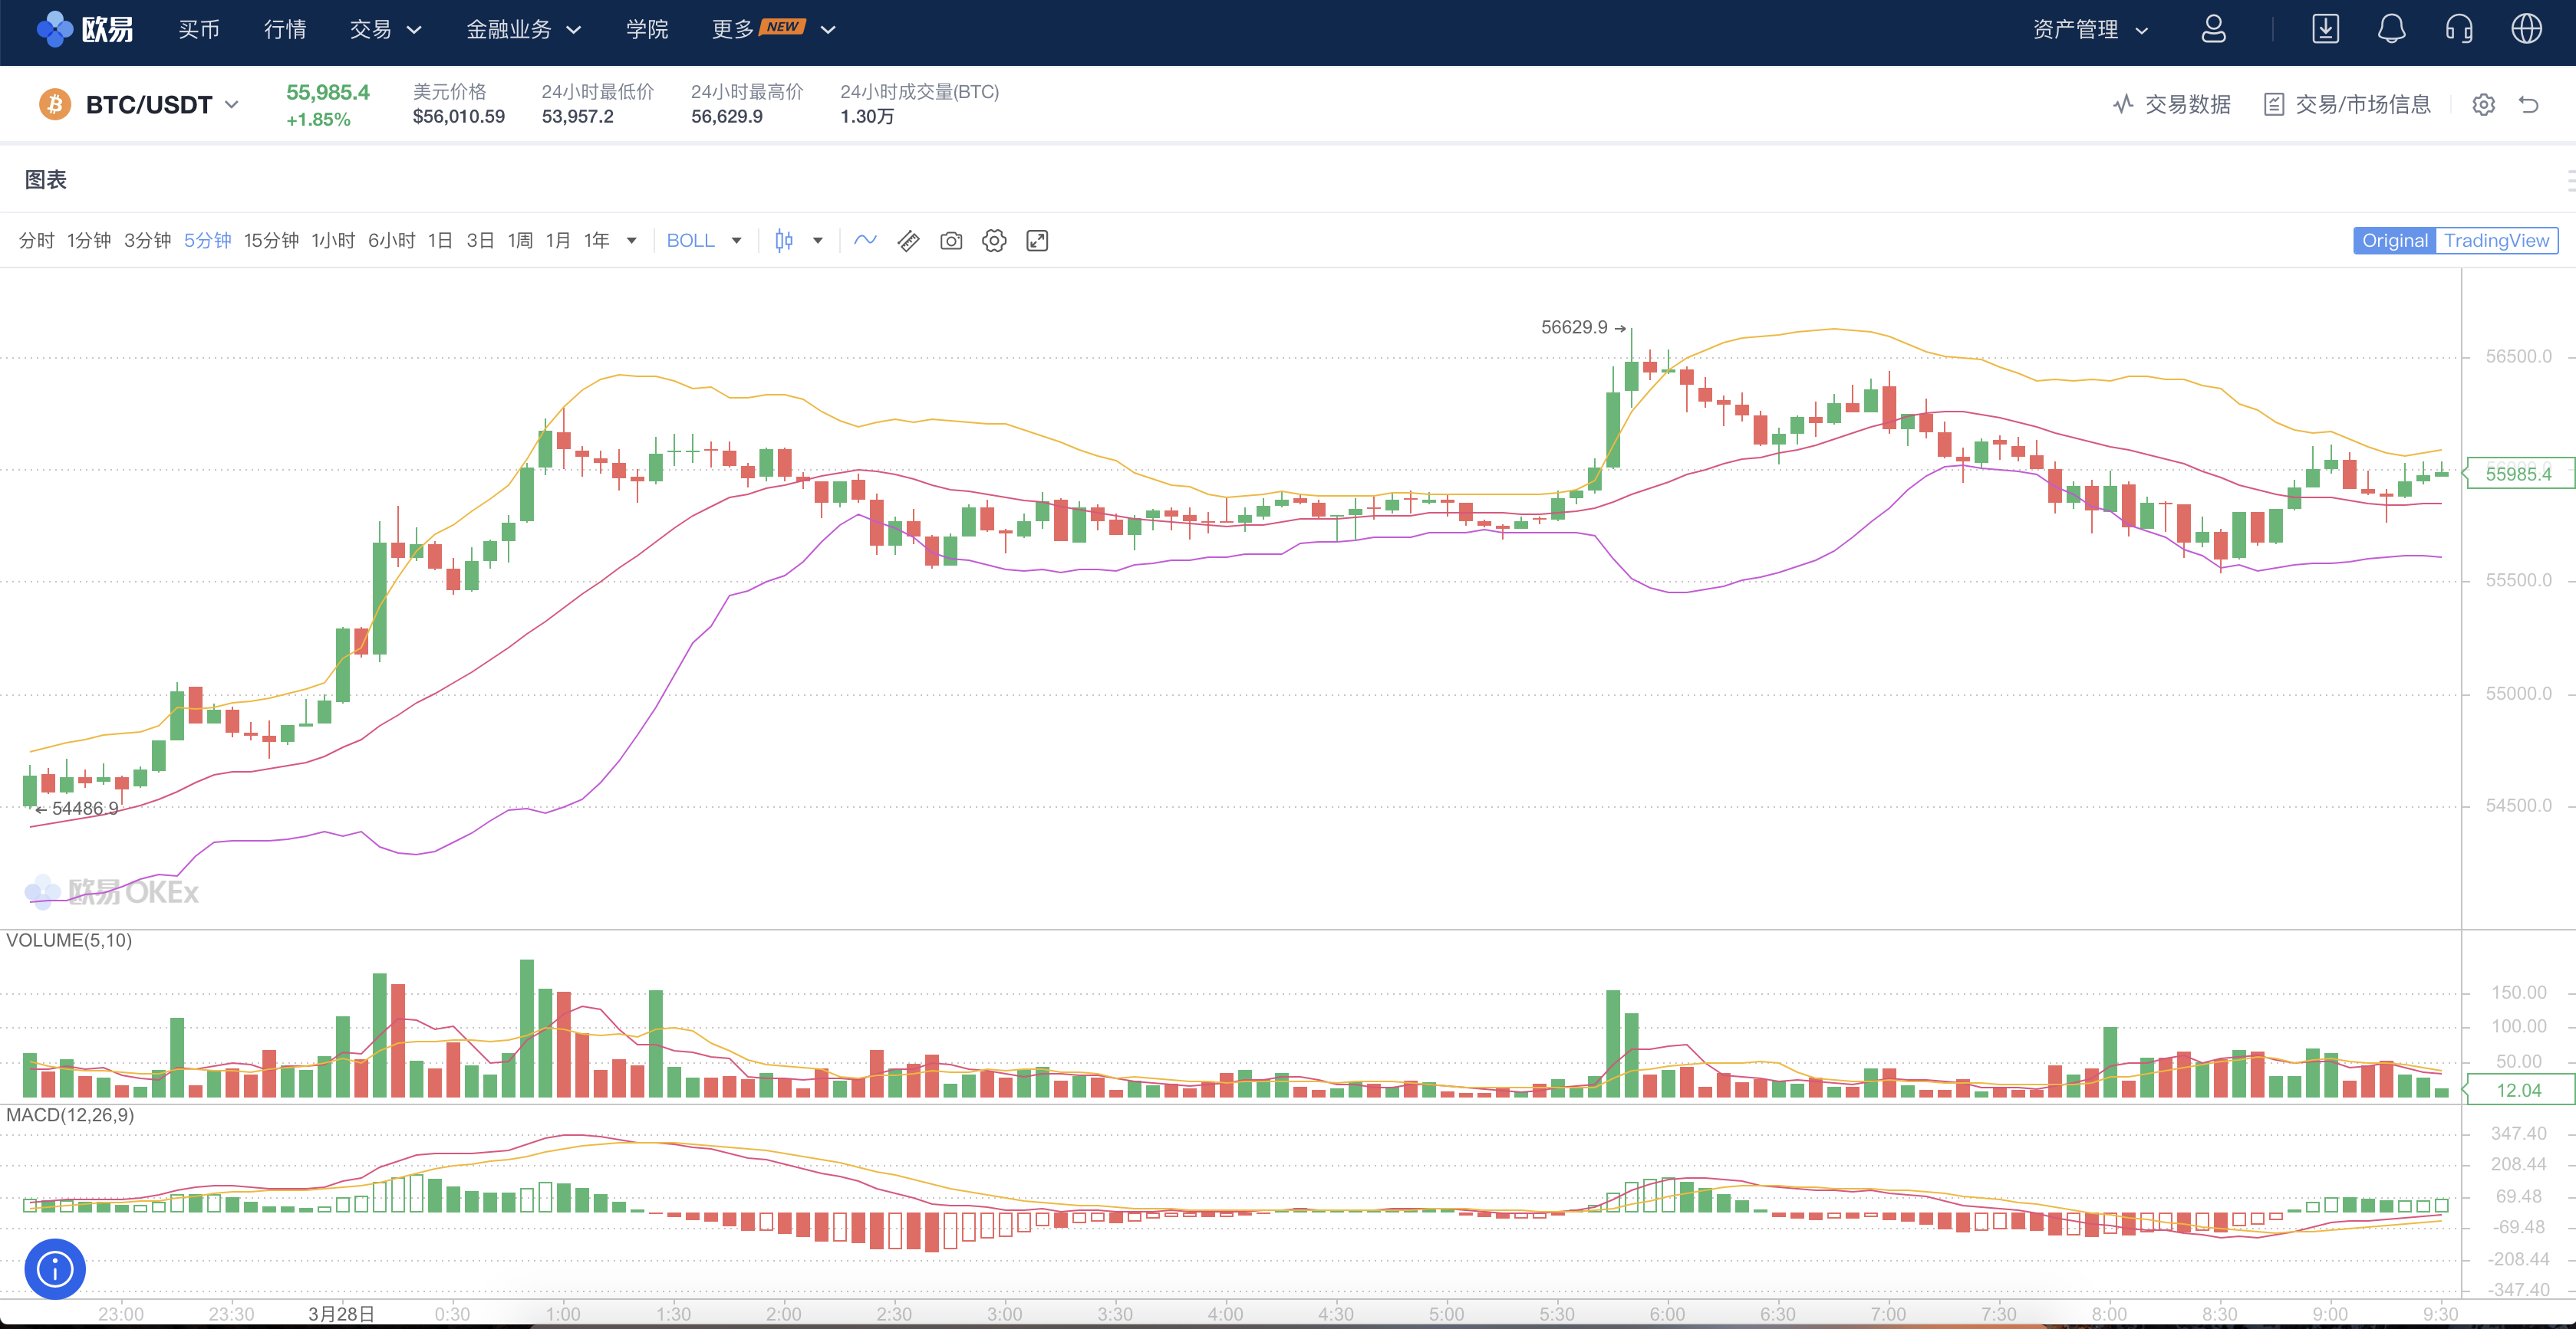Open the notifications bell icon

tap(2391, 29)
